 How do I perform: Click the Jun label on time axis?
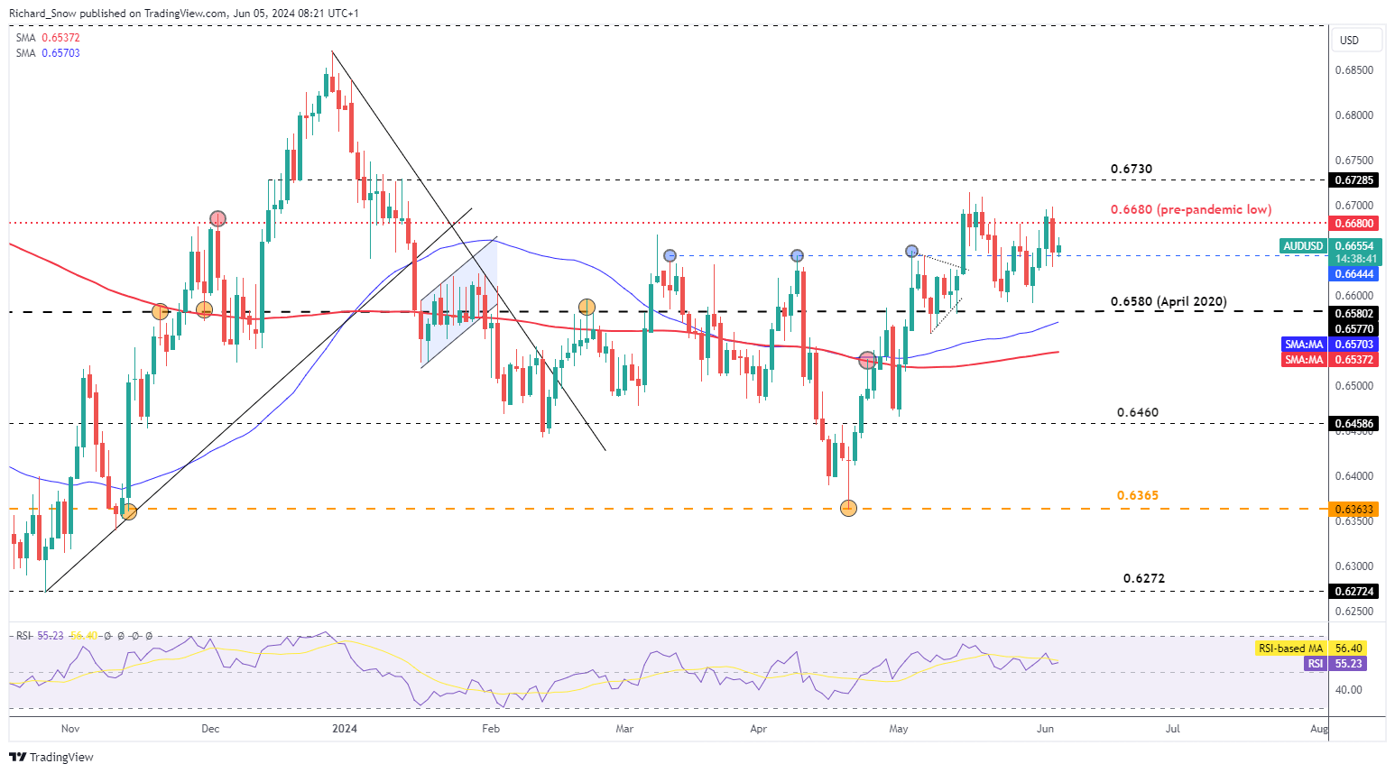(1045, 728)
